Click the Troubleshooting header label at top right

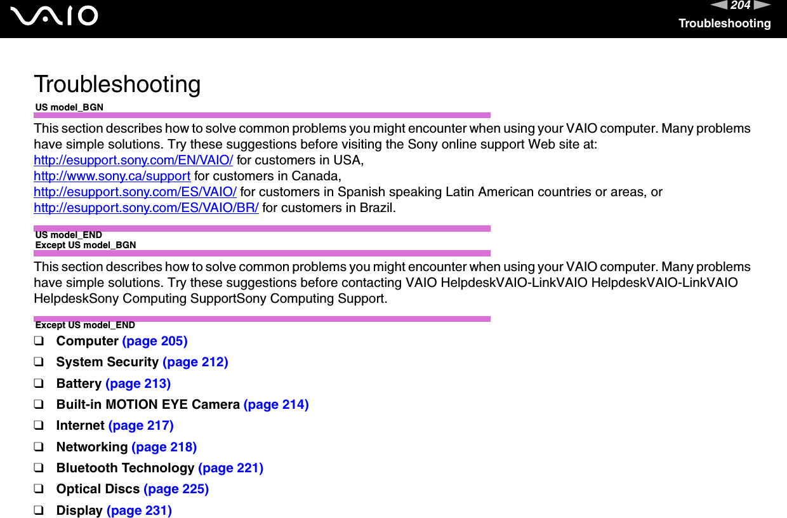725,23
